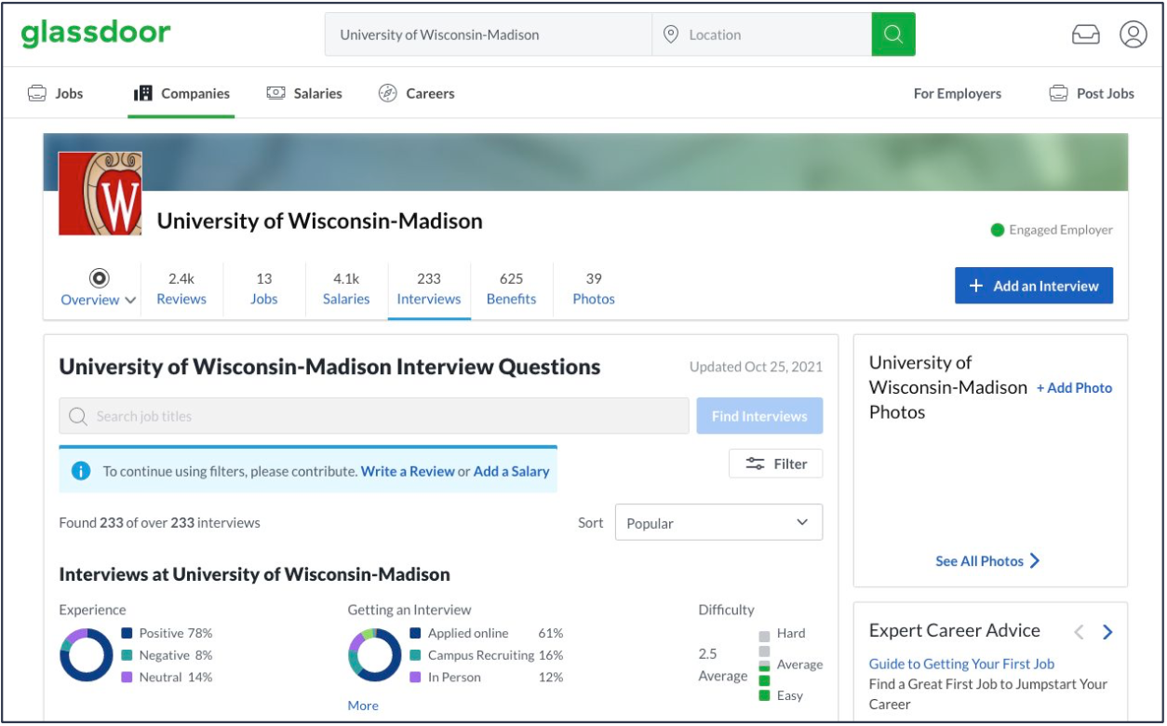Screen dimensions: 1167x726
Task: Click the Updated Oct 25, 2021 text
Action: click(x=756, y=367)
